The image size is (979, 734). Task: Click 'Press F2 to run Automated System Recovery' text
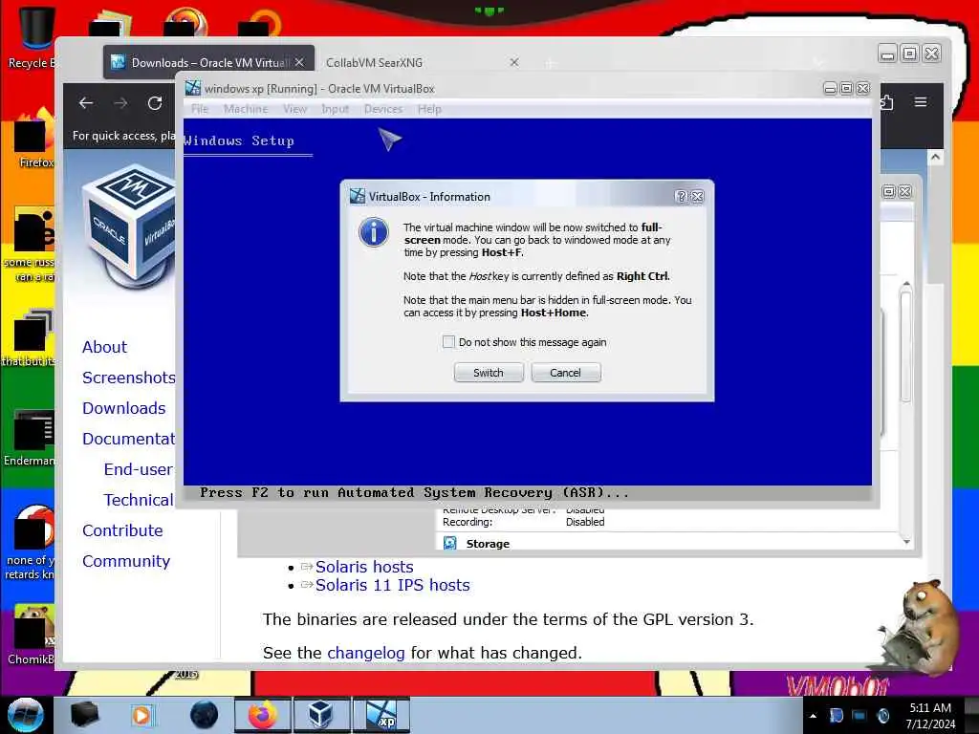(x=414, y=492)
